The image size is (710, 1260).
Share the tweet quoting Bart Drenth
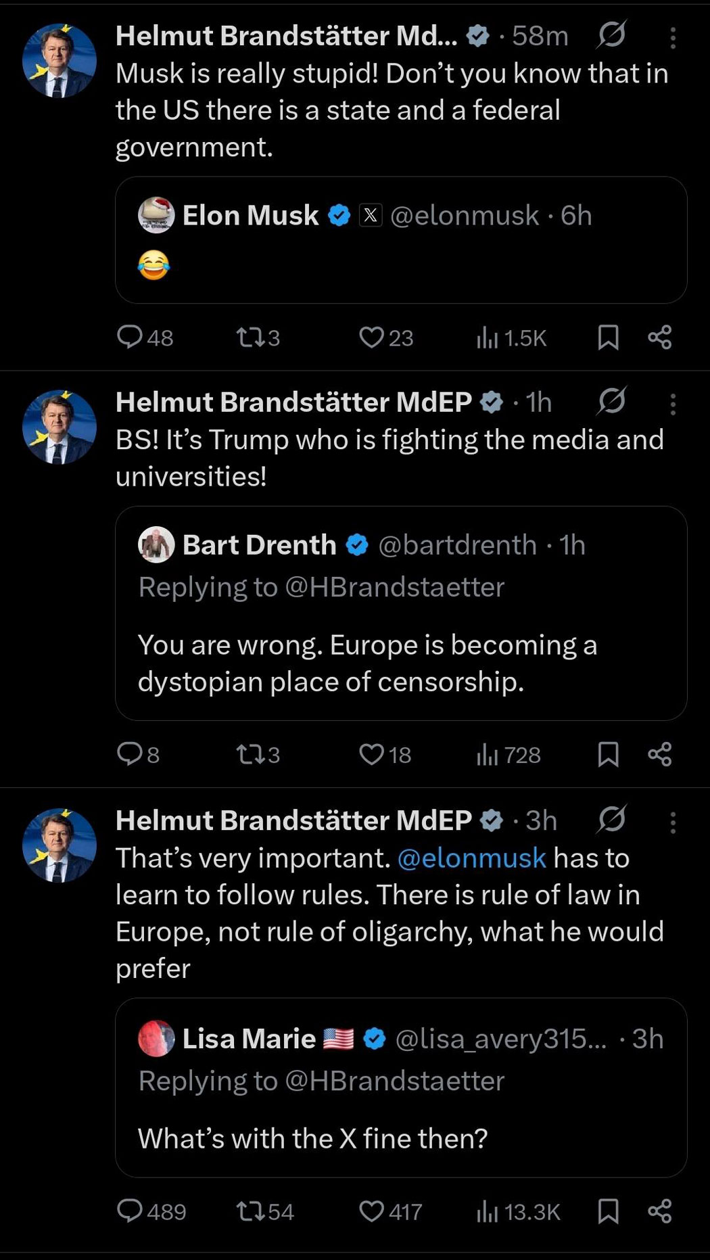pos(659,754)
